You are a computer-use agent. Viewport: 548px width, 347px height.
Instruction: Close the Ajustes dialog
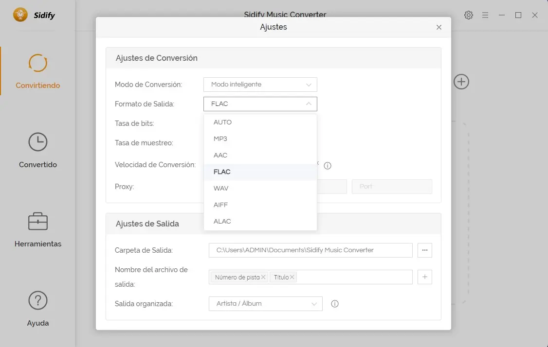[x=439, y=27]
